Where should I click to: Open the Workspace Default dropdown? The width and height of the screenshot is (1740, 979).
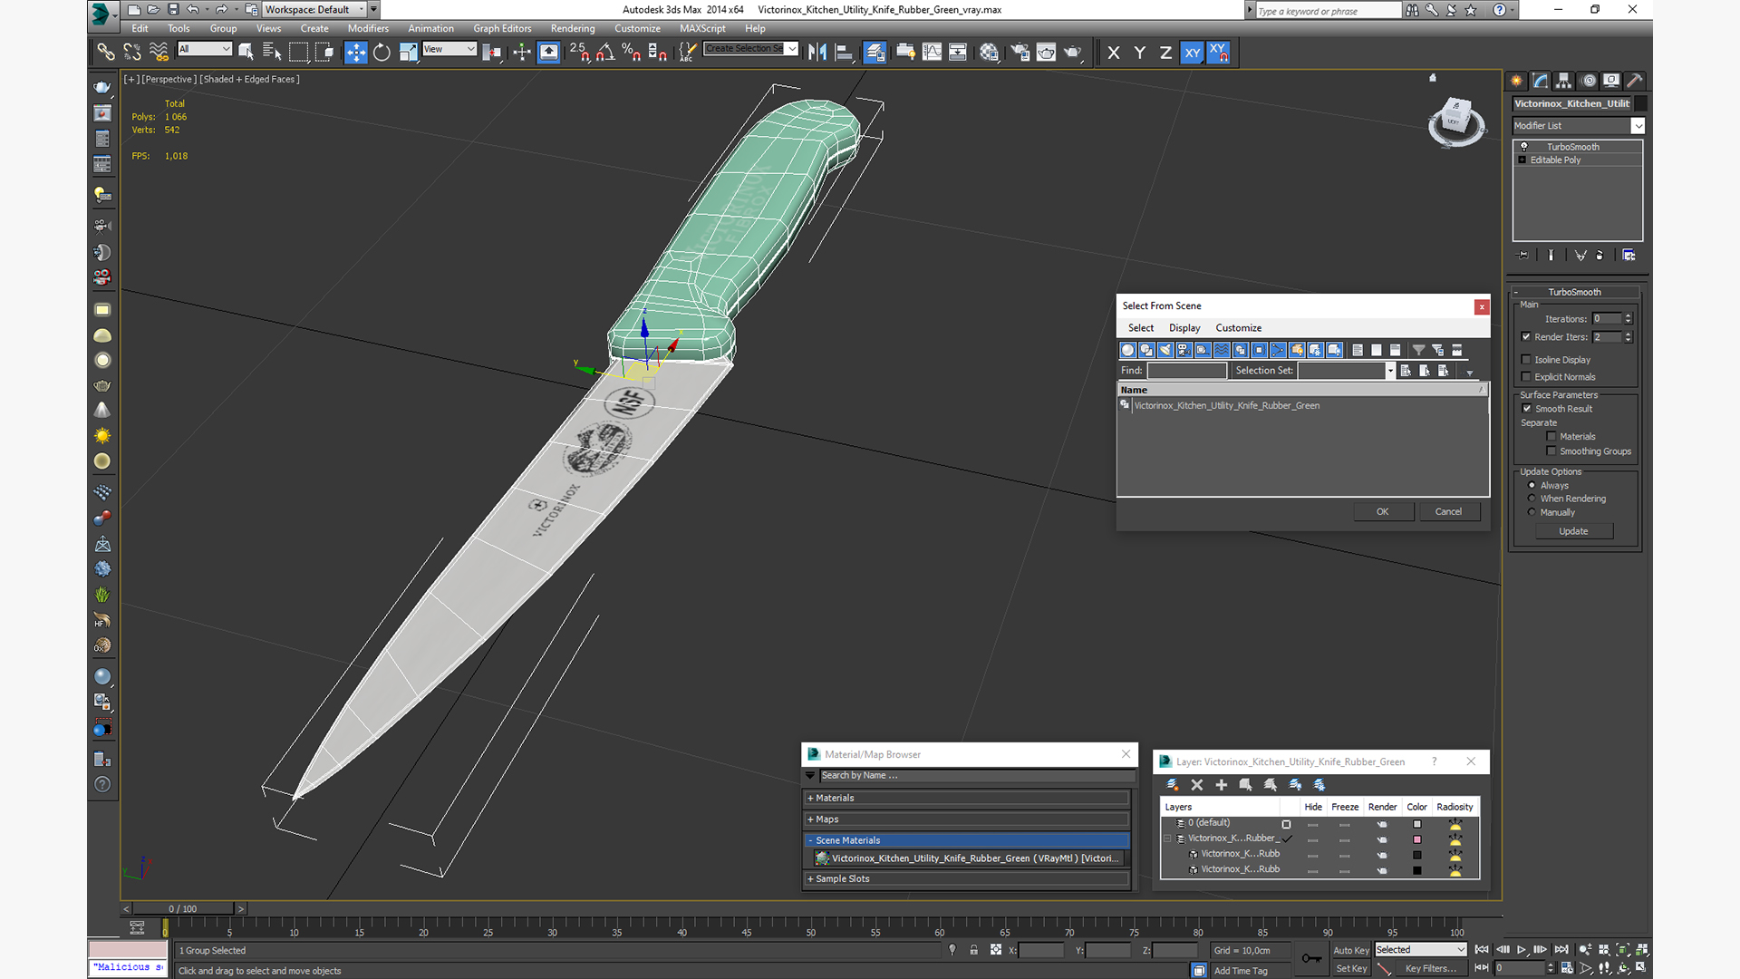[x=314, y=10]
